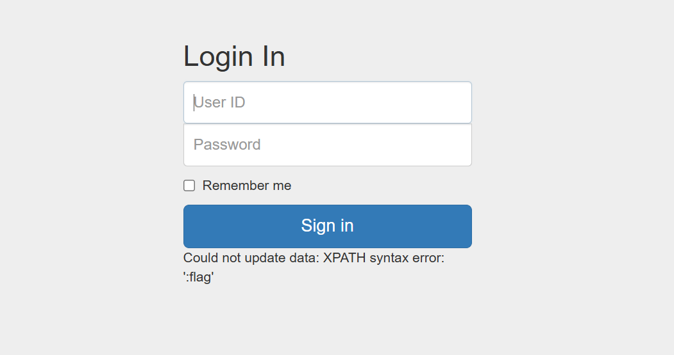
Task: Click the word Login in the title
Action: pos(218,56)
